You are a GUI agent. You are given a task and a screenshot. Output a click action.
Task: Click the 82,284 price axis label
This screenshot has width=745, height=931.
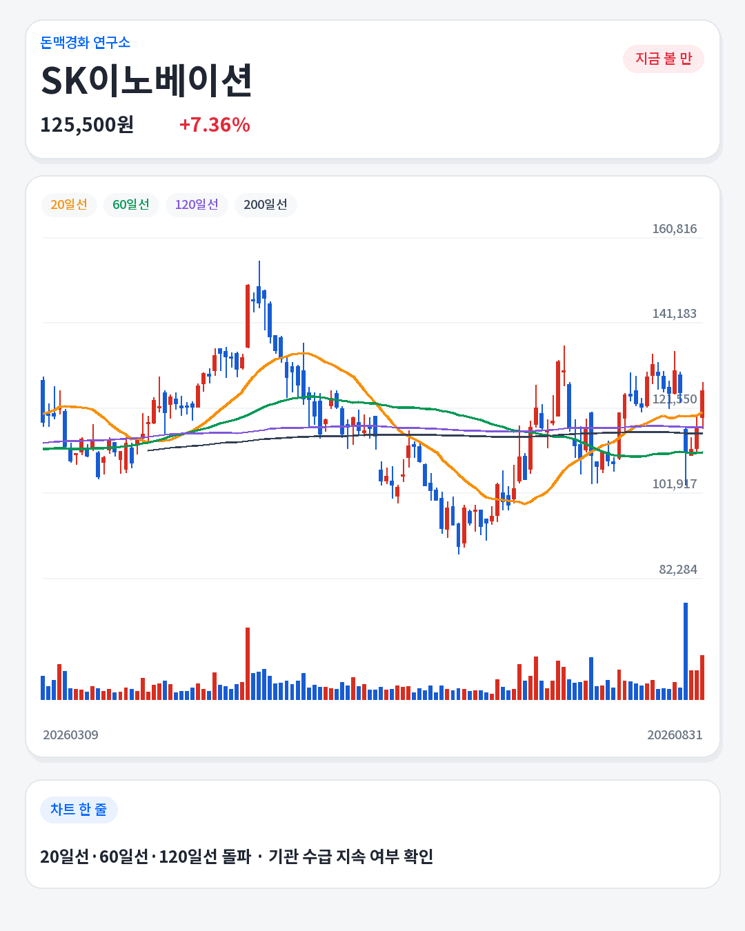tap(678, 570)
